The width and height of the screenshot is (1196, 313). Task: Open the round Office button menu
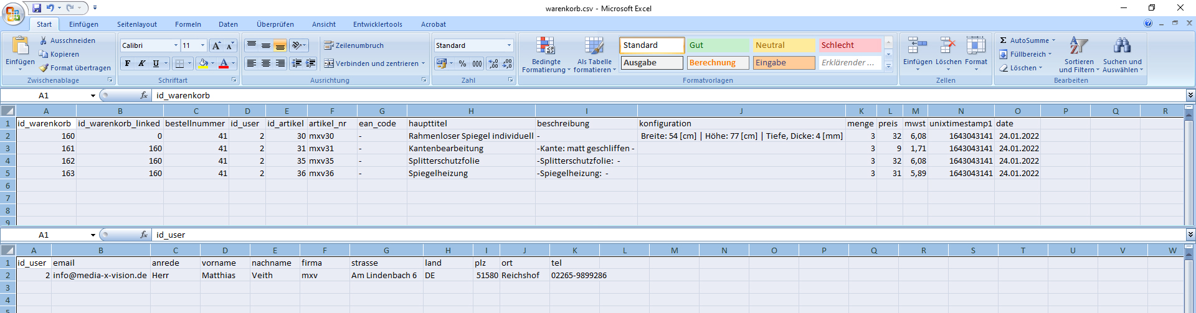click(x=13, y=14)
